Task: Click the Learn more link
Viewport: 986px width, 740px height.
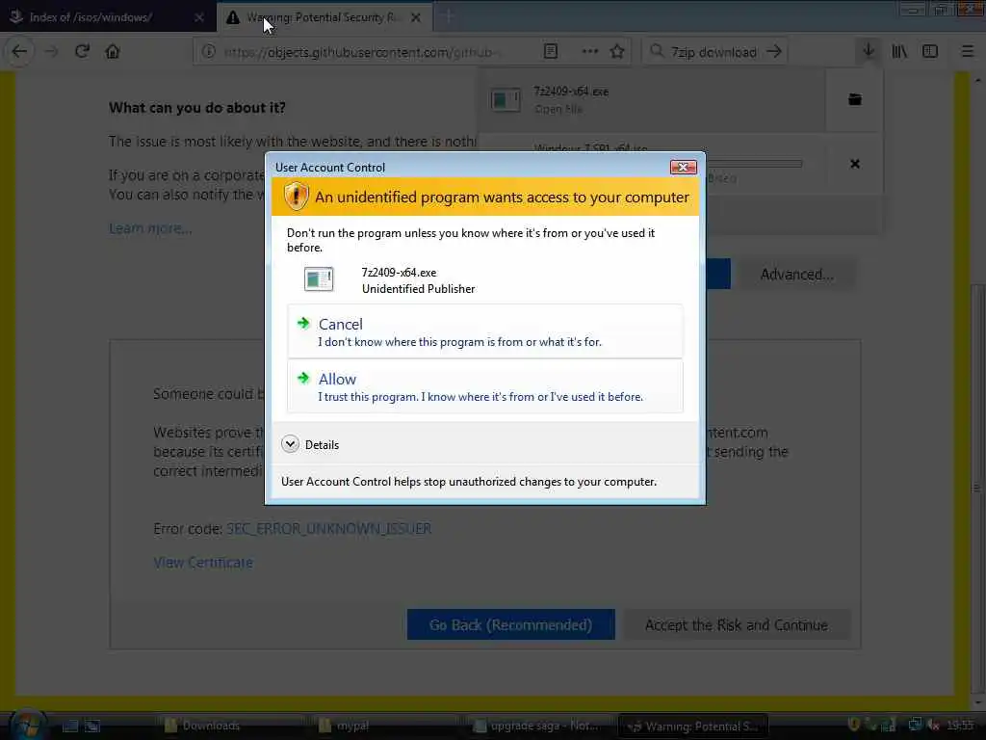Action: pyautogui.click(x=150, y=227)
